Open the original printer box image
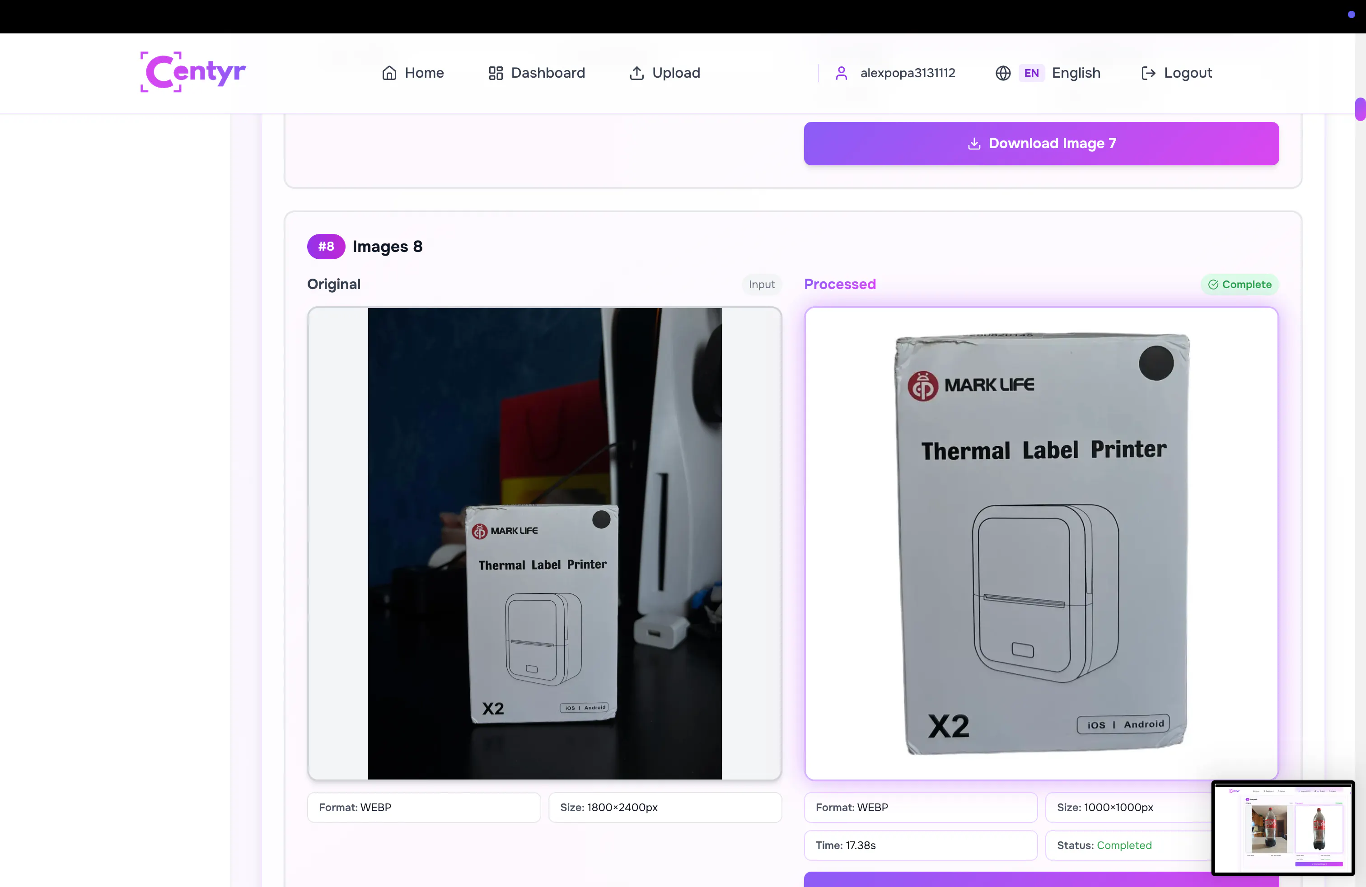This screenshot has height=887, width=1366. click(545, 544)
